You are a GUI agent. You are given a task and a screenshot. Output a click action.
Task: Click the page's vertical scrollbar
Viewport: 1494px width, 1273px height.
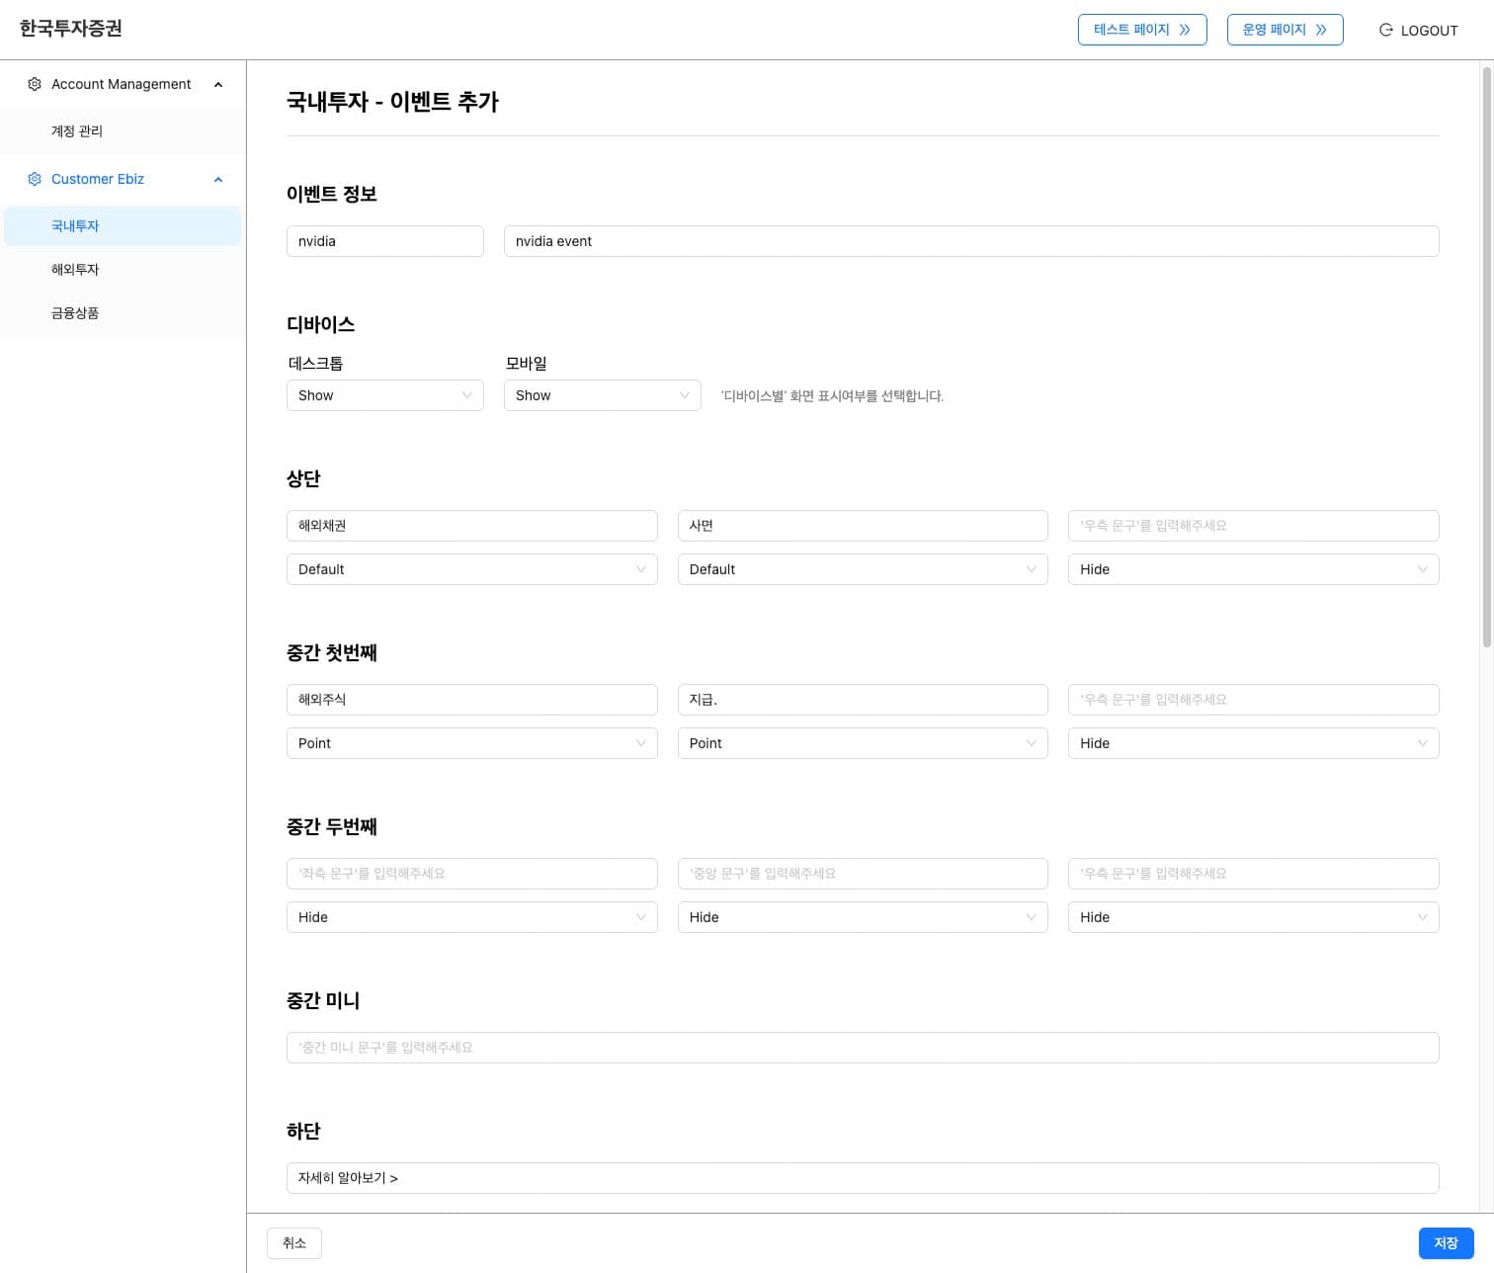[1486, 356]
